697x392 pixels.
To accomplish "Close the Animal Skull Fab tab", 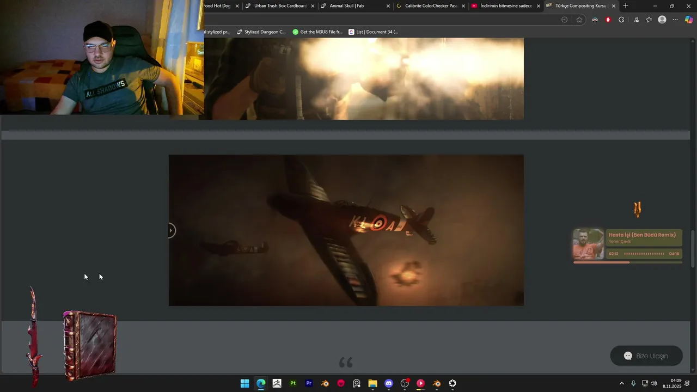I will [x=388, y=6].
